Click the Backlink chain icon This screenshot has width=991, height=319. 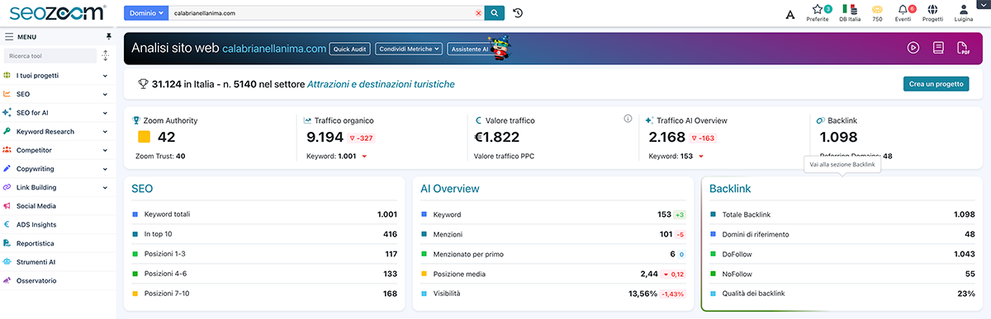(x=820, y=120)
